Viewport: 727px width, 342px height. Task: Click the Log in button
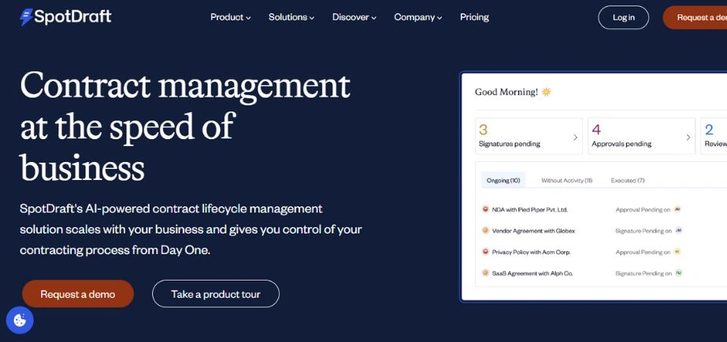point(624,17)
